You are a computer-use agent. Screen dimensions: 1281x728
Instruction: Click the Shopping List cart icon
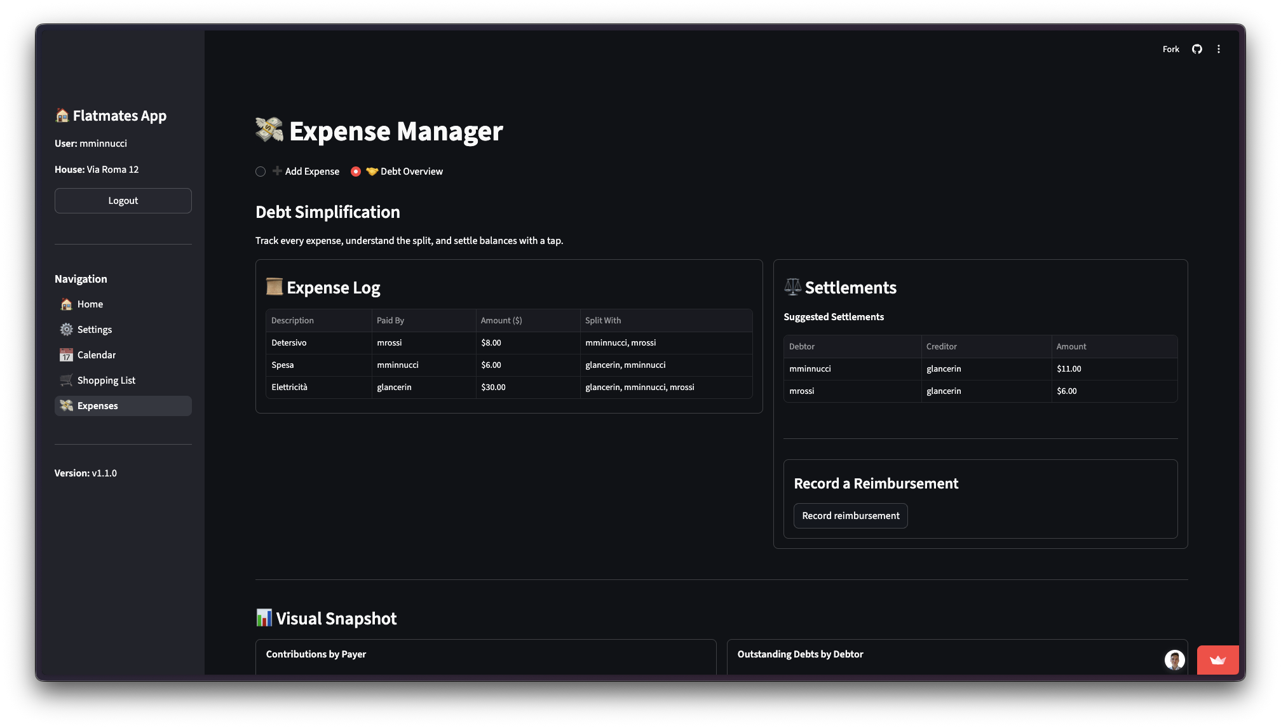[x=66, y=380]
